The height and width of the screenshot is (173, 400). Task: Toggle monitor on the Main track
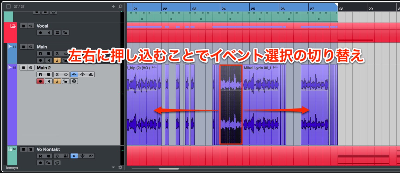click(x=49, y=60)
